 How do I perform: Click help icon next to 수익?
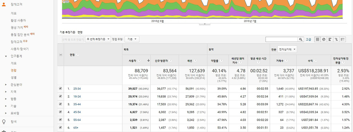click(x=315, y=61)
